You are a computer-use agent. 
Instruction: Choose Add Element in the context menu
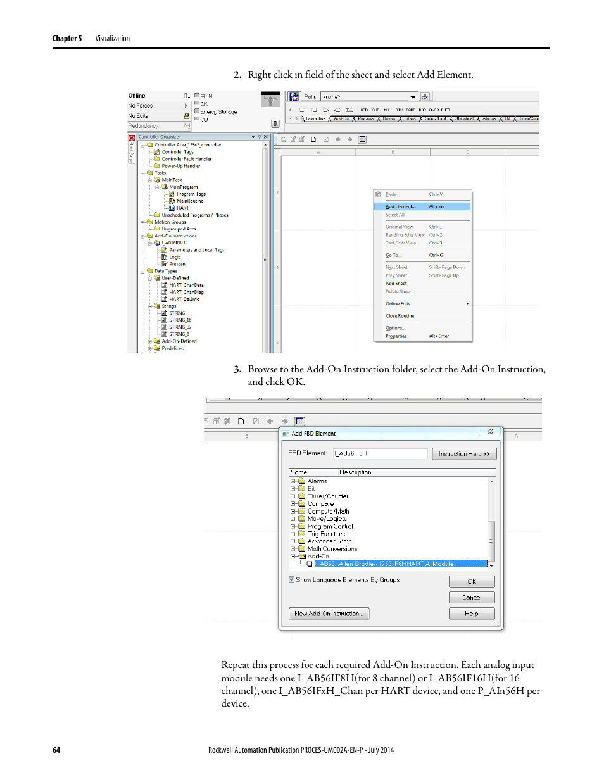422,206
